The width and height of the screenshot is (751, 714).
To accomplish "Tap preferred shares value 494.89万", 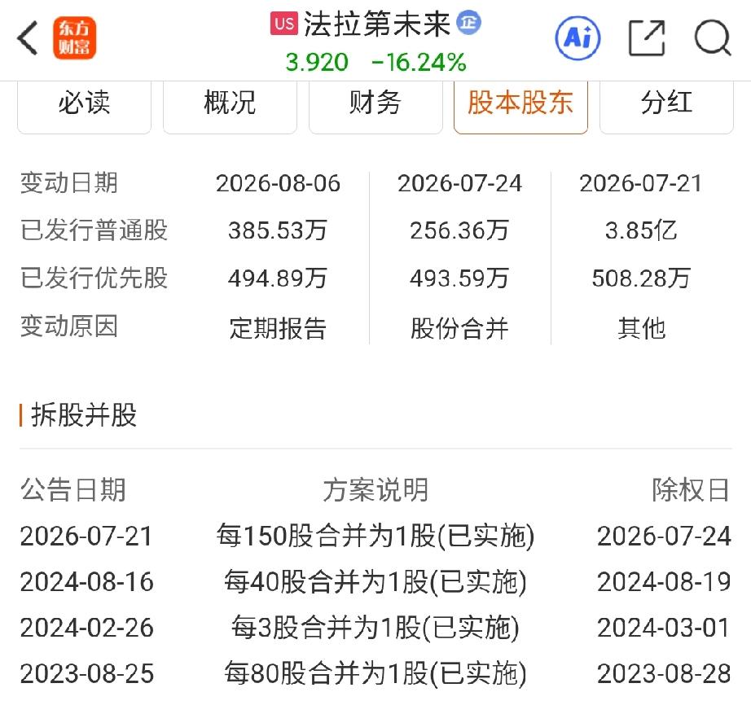I will [x=278, y=278].
